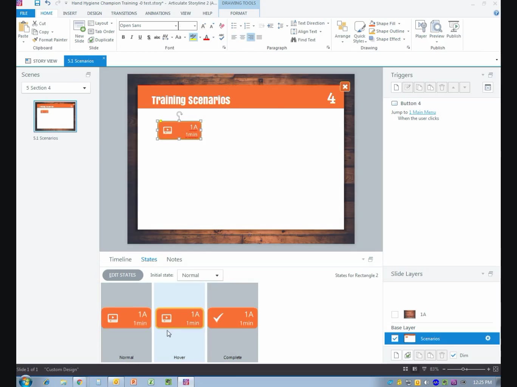The width and height of the screenshot is (517, 387).
Task: Open the TRANSITIONS ribbon tab
Action: click(124, 13)
